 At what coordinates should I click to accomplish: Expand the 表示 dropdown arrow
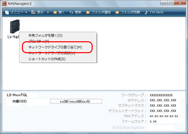[x=48, y=12]
